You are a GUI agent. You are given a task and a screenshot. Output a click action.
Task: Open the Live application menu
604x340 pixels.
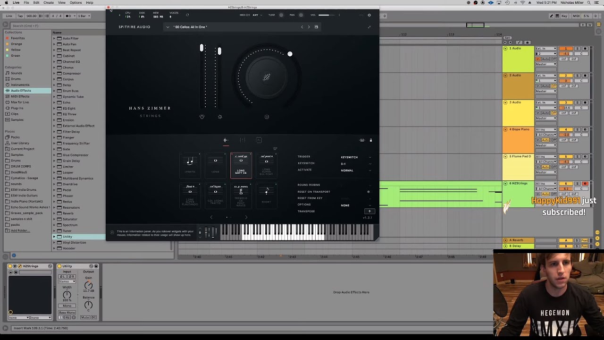pos(16,3)
